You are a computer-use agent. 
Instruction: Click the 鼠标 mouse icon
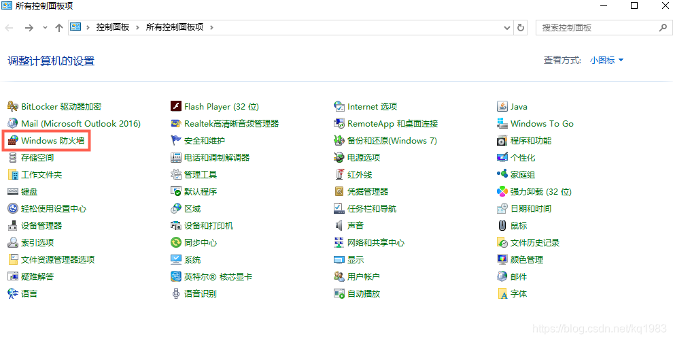(502, 225)
